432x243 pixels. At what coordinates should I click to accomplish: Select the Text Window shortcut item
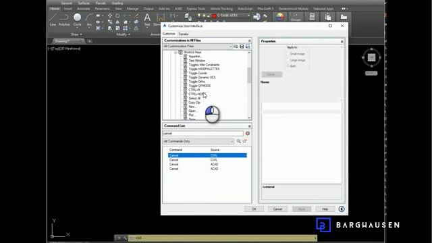pos(197,61)
